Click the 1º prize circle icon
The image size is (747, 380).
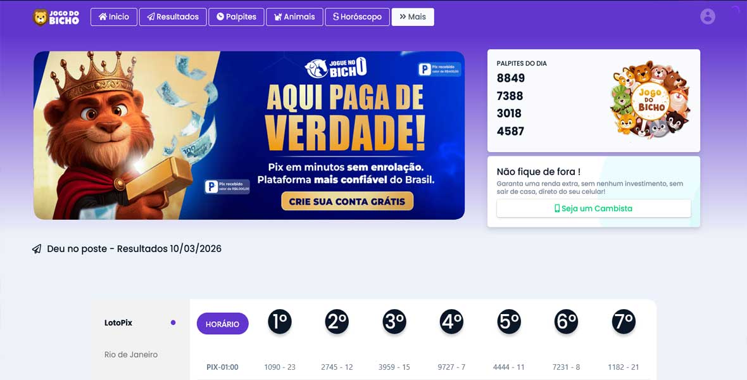click(x=280, y=322)
